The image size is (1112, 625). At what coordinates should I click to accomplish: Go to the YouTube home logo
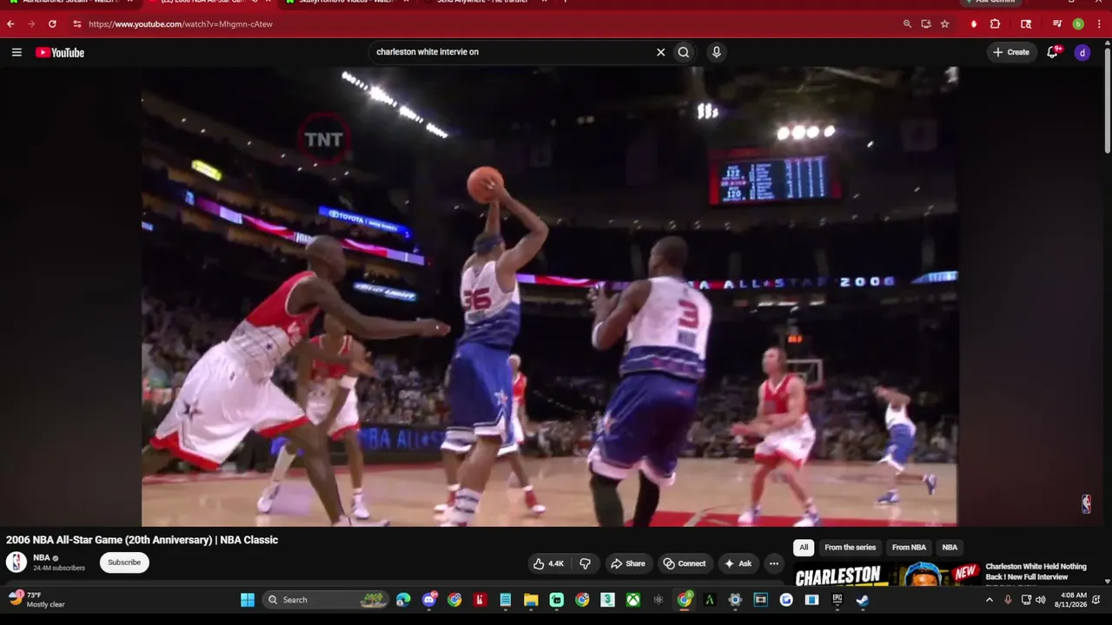point(60,52)
